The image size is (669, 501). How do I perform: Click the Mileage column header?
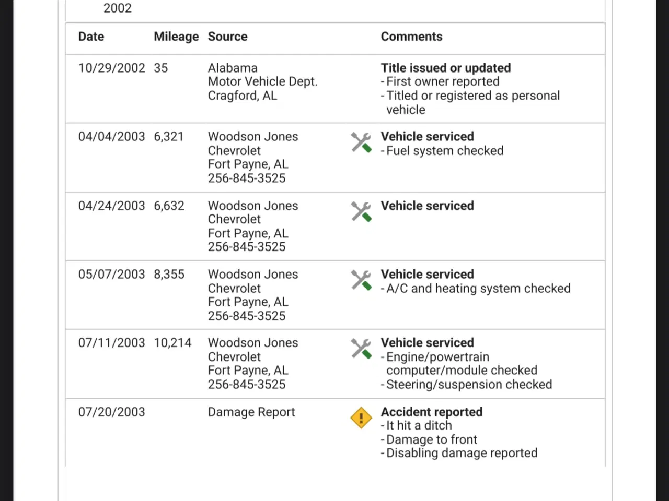click(x=176, y=37)
